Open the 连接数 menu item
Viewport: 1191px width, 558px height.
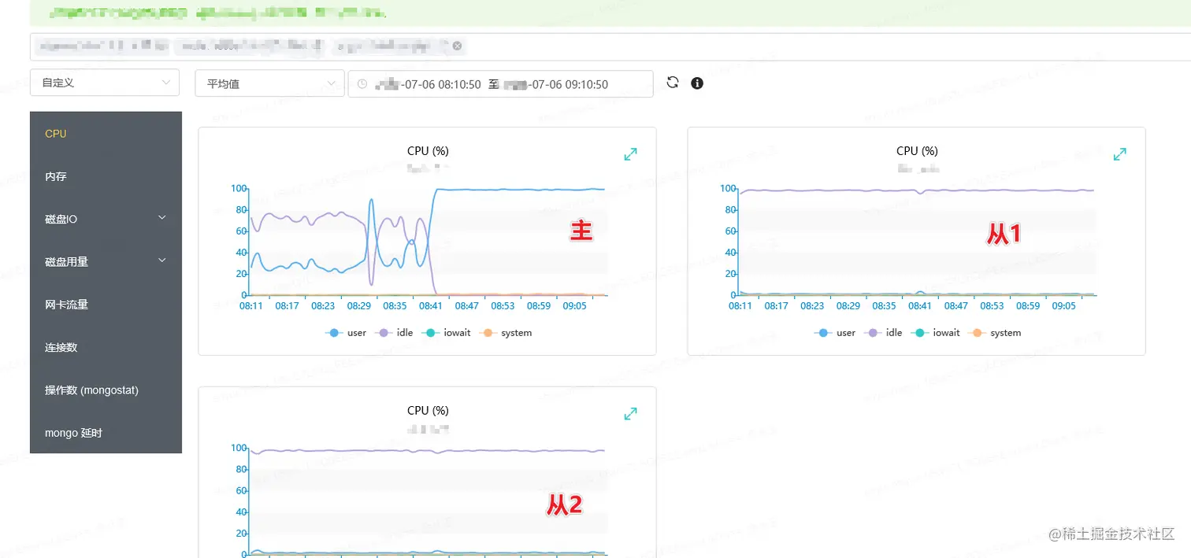tap(106, 347)
